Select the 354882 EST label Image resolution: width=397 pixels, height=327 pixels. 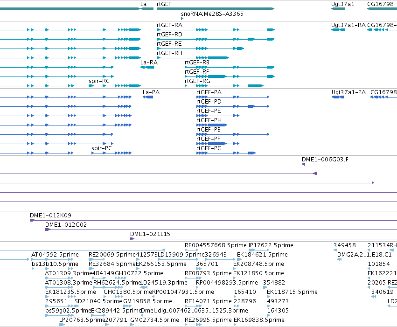274,283
